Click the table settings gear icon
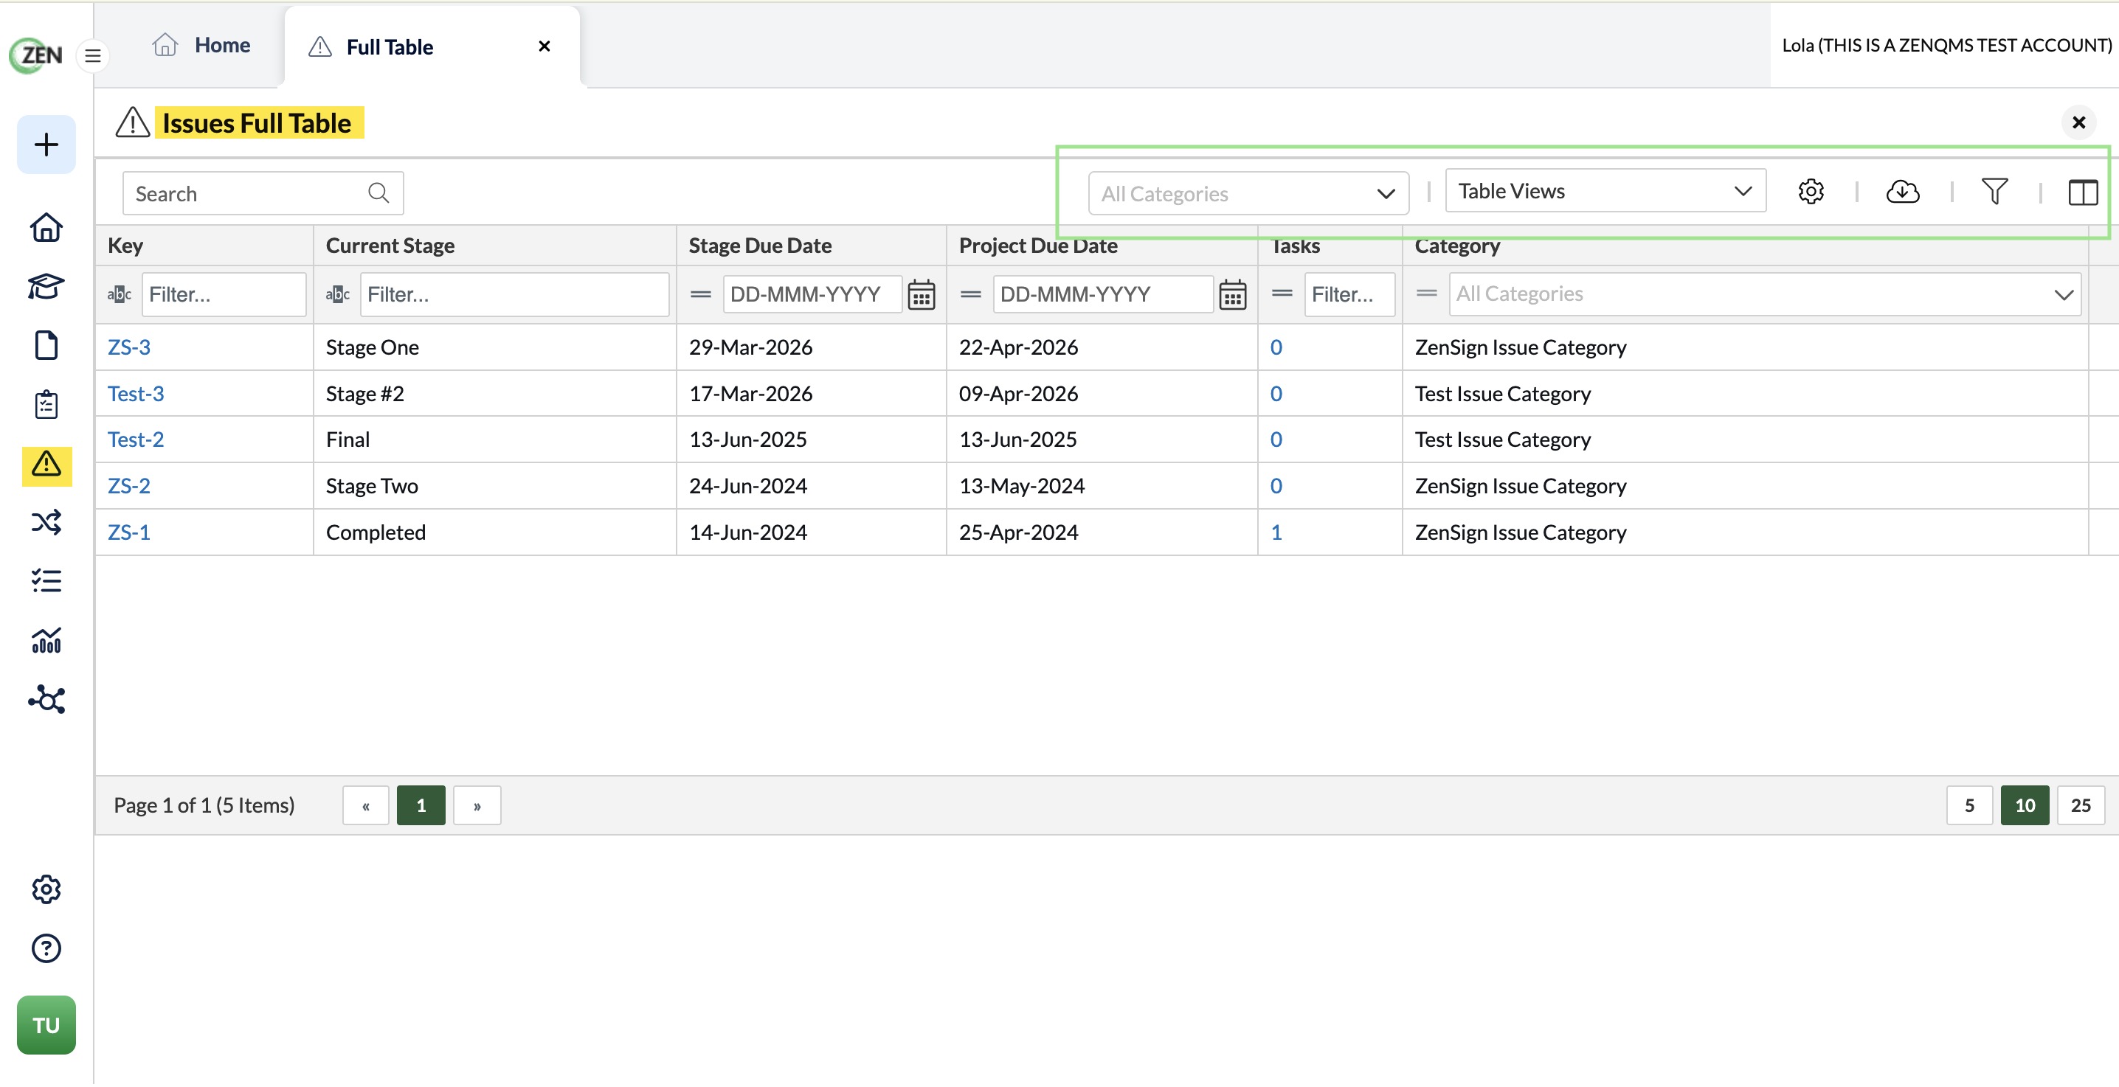This screenshot has width=2119, height=1087. tap(1811, 192)
